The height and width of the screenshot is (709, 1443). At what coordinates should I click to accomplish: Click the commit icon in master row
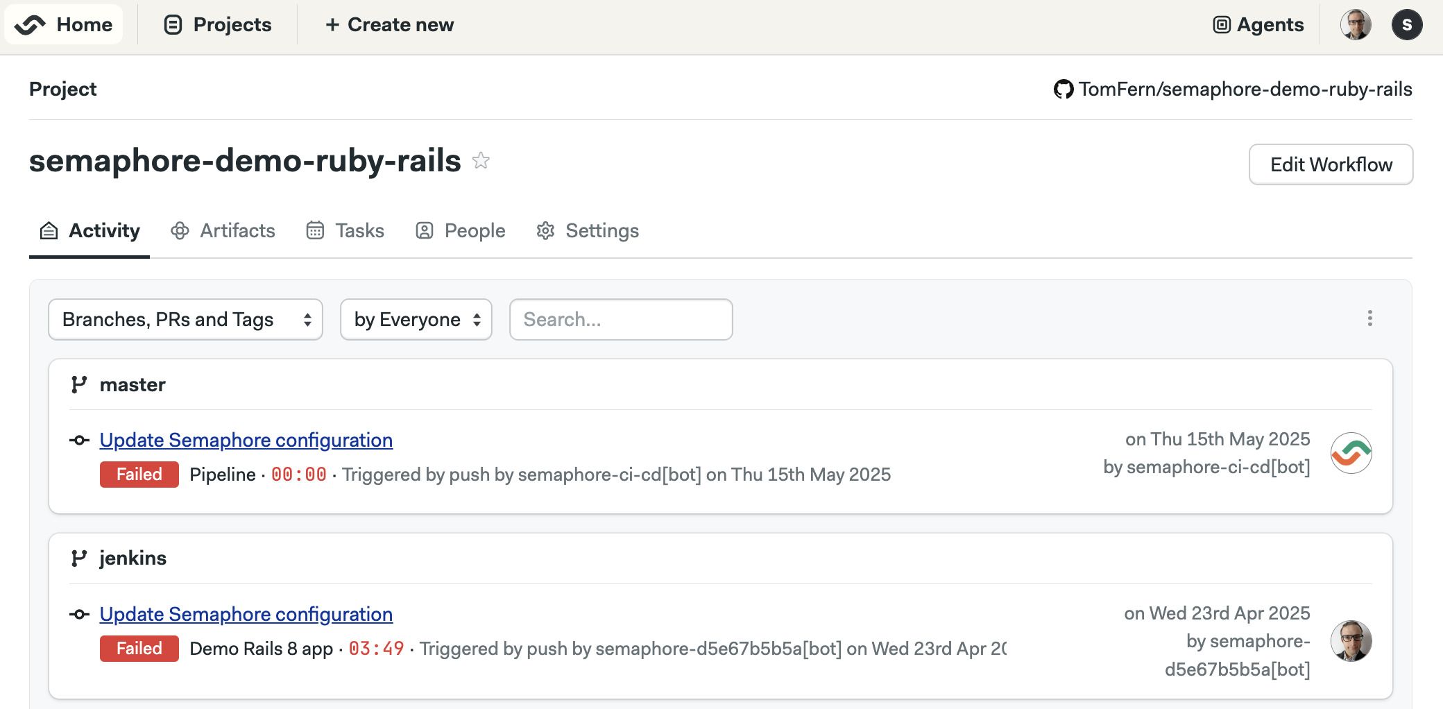pos(79,441)
